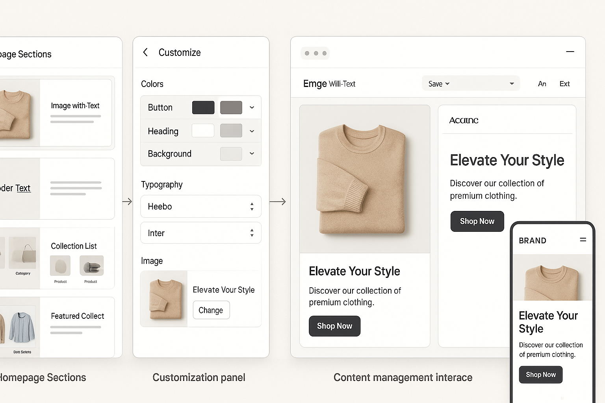Expand the Button color dropdown
Viewport: 605px width, 403px height.
[252, 107]
